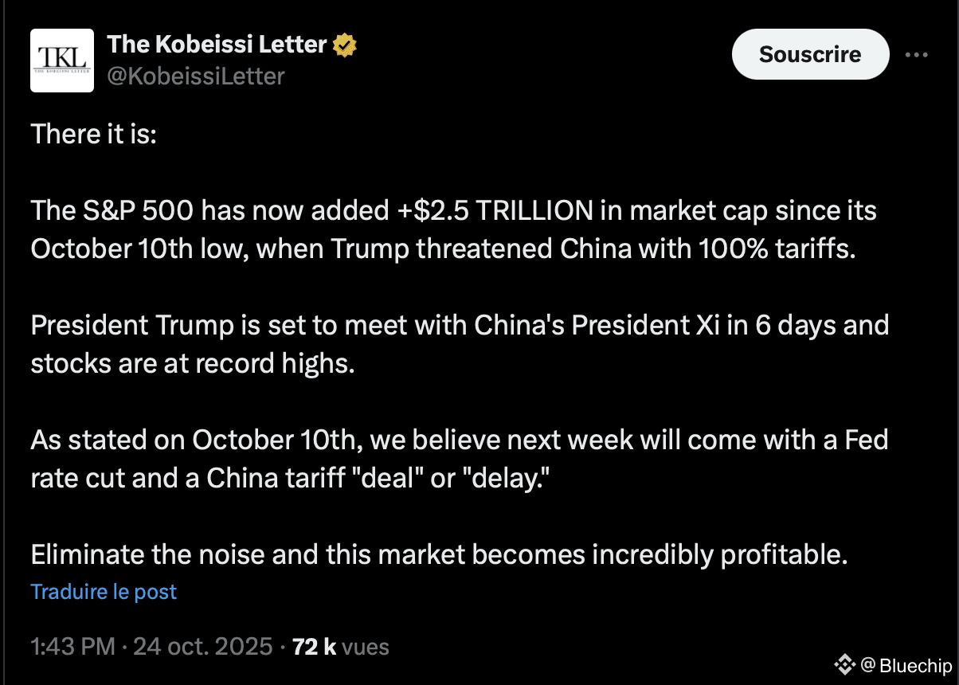Click the 24 oct. 2025 date
Image resolution: width=959 pixels, height=685 pixels.
[202, 646]
